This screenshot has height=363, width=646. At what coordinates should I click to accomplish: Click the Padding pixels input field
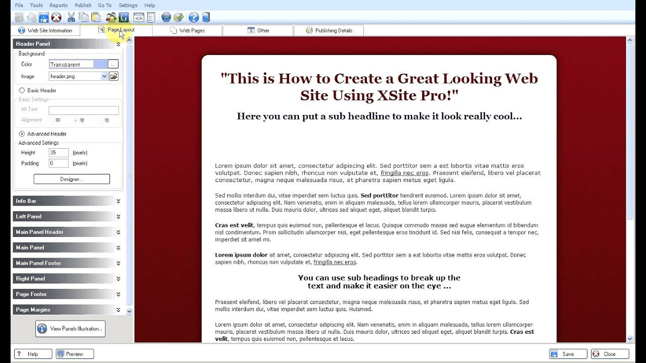tap(59, 163)
